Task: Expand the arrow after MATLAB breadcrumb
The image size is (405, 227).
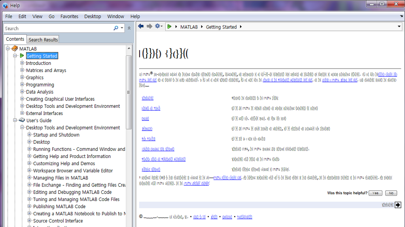Action: (202, 26)
